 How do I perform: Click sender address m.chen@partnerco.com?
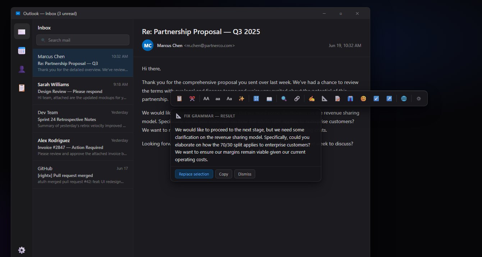coord(209,46)
